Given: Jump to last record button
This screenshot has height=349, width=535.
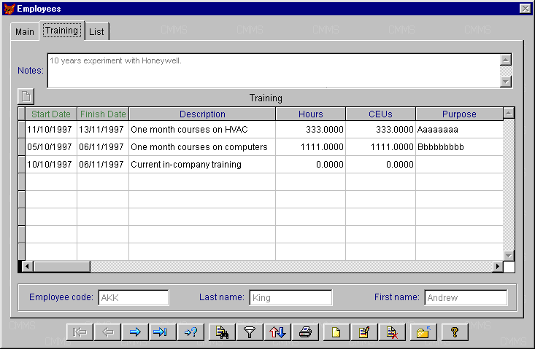Looking at the screenshot, I should [x=161, y=332].
